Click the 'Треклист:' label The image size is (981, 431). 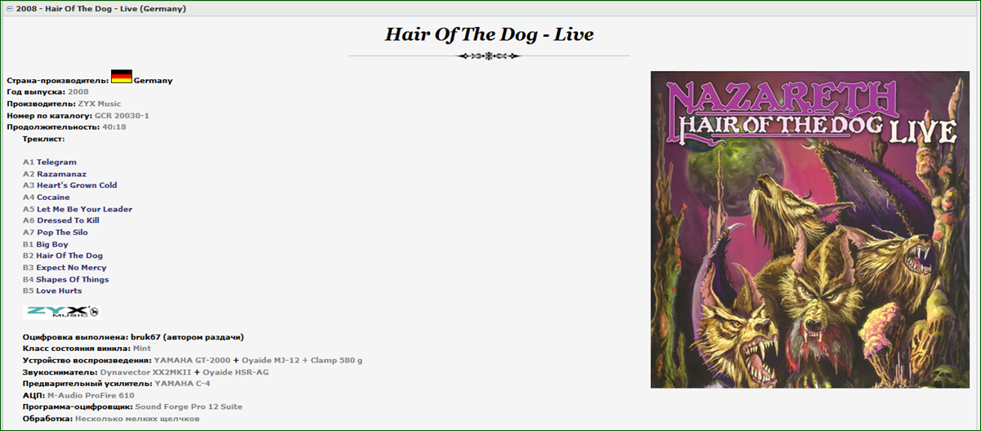click(44, 139)
